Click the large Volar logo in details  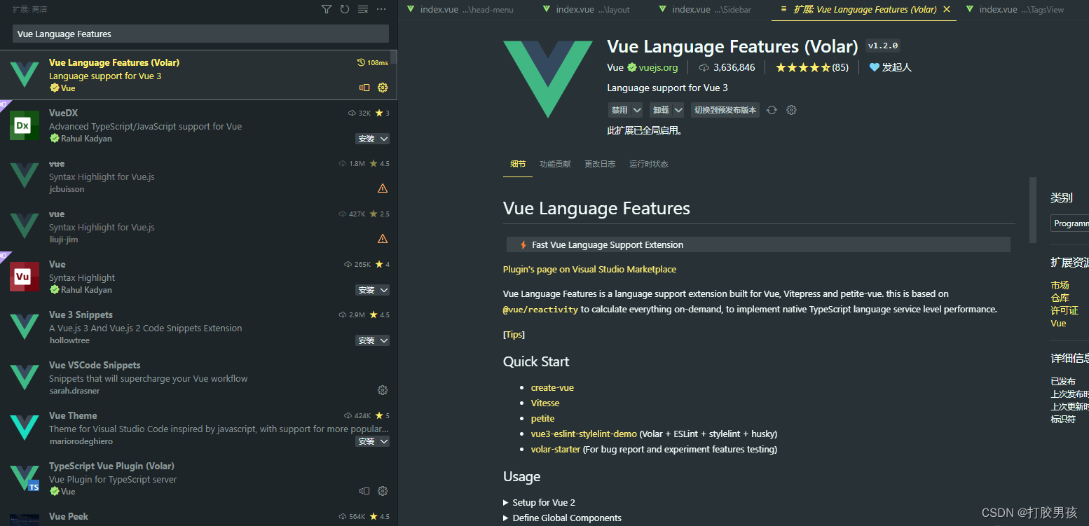pos(548,79)
